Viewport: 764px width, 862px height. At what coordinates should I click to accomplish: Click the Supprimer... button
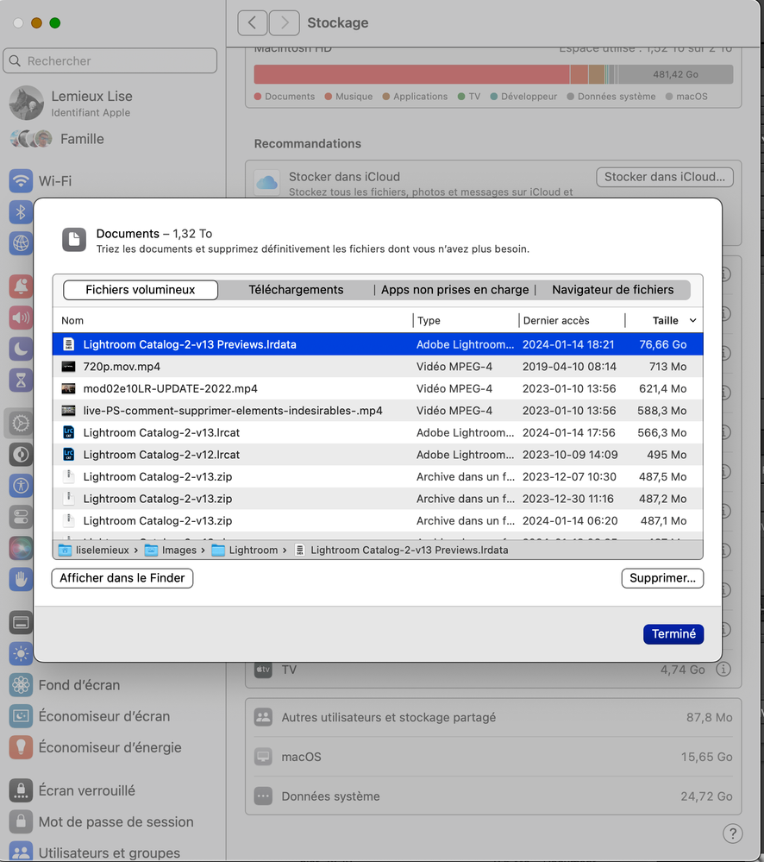click(x=662, y=578)
